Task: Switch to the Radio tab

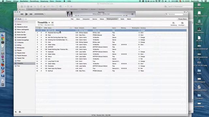Action: coord(122,19)
